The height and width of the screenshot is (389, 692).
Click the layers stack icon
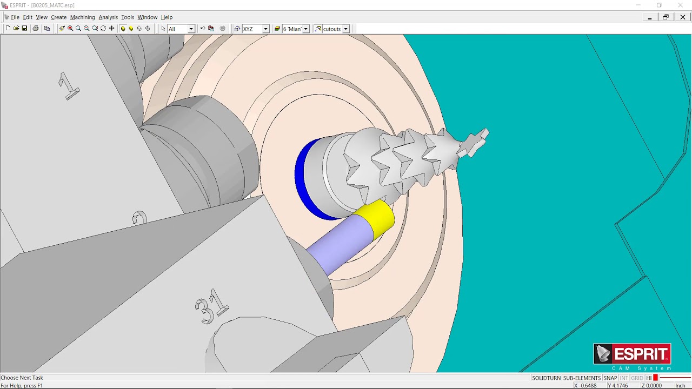tap(277, 29)
